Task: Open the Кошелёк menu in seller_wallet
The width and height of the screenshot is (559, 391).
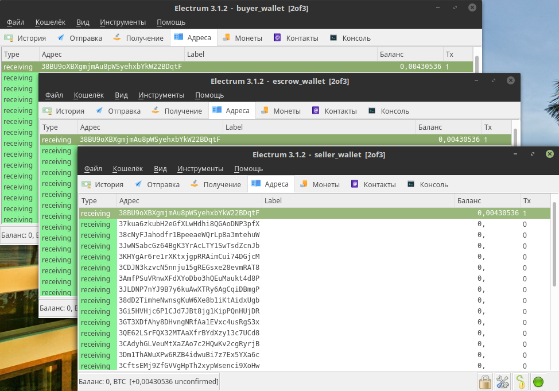Action: (x=127, y=169)
